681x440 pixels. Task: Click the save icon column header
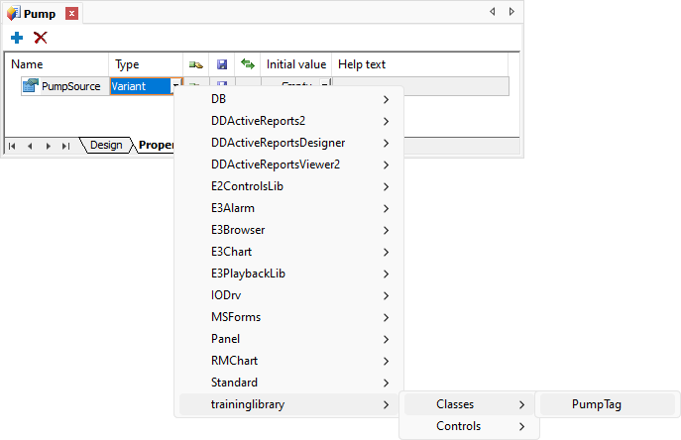pos(222,64)
